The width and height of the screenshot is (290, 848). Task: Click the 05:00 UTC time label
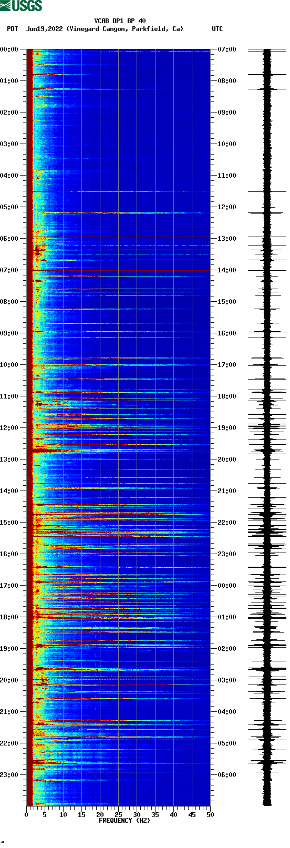pos(227,743)
